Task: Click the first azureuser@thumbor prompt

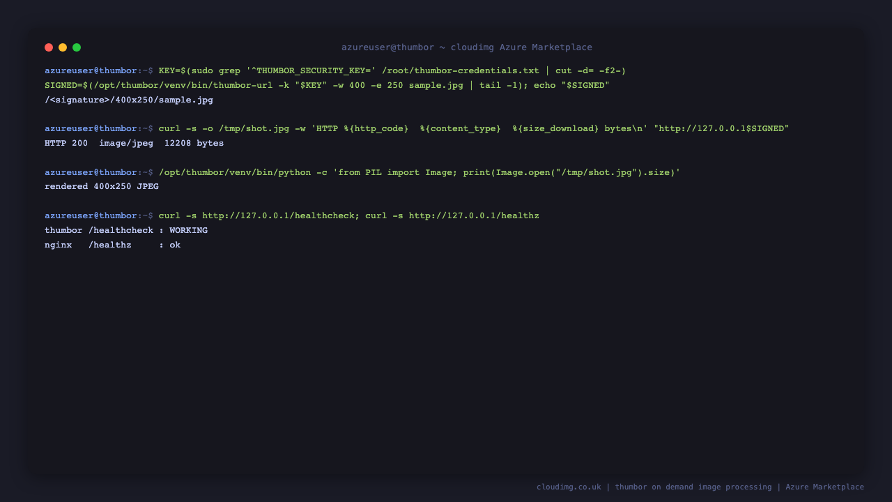Action: pyautogui.click(x=99, y=71)
